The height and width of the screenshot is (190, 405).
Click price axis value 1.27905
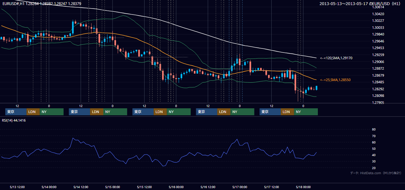coord(378,103)
